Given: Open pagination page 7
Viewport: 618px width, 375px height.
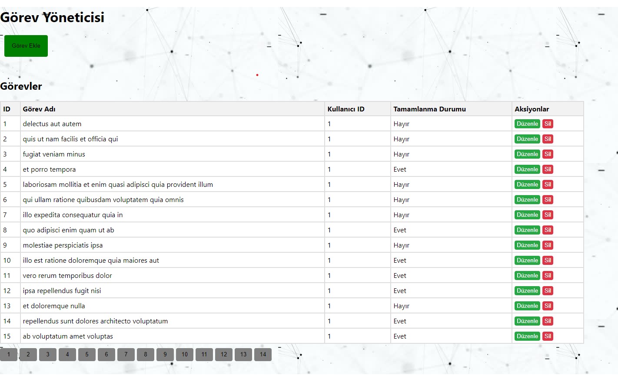Looking at the screenshot, I should (x=126, y=355).
